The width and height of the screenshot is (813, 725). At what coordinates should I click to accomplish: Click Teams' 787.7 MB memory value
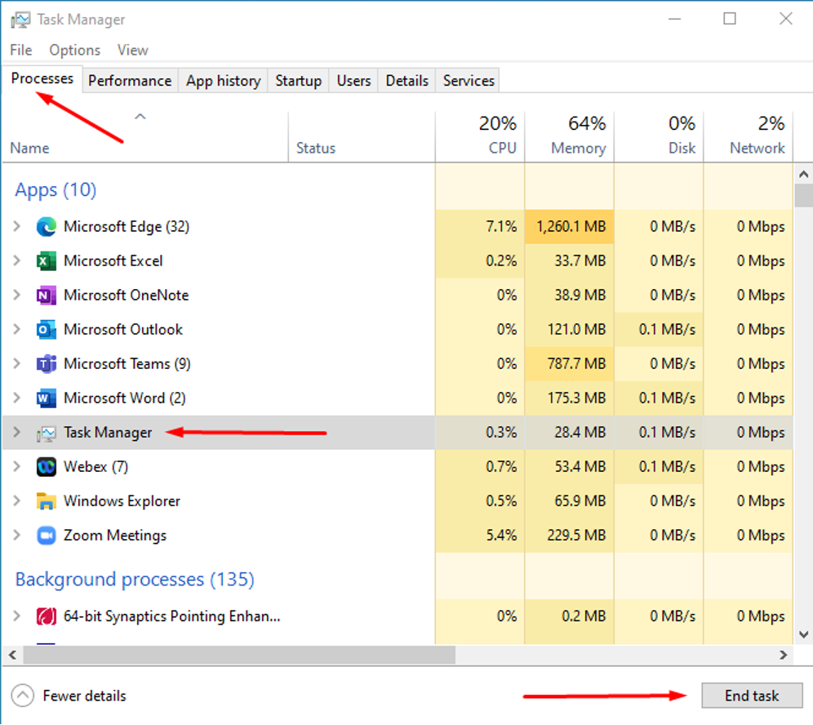[x=576, y=363]
